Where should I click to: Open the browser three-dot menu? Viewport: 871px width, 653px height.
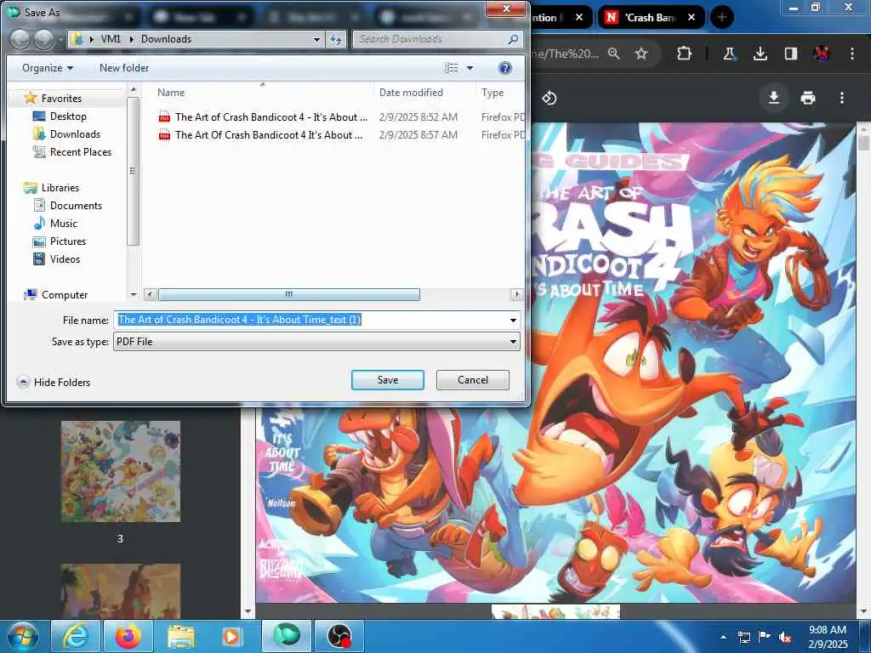(852, 54)
